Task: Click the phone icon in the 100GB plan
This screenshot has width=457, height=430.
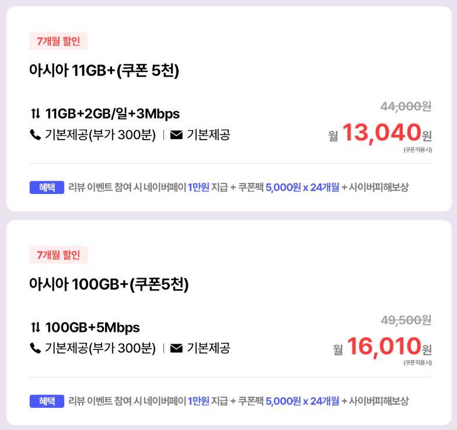Action: pyautogui.click(x=35, y=349)
